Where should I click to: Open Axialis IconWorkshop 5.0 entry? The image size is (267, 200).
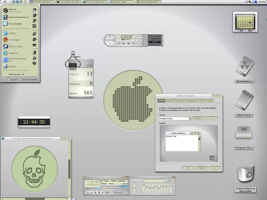15,60
